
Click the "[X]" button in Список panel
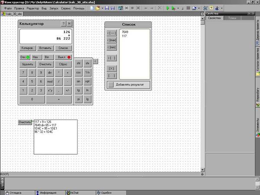[111, 68]
